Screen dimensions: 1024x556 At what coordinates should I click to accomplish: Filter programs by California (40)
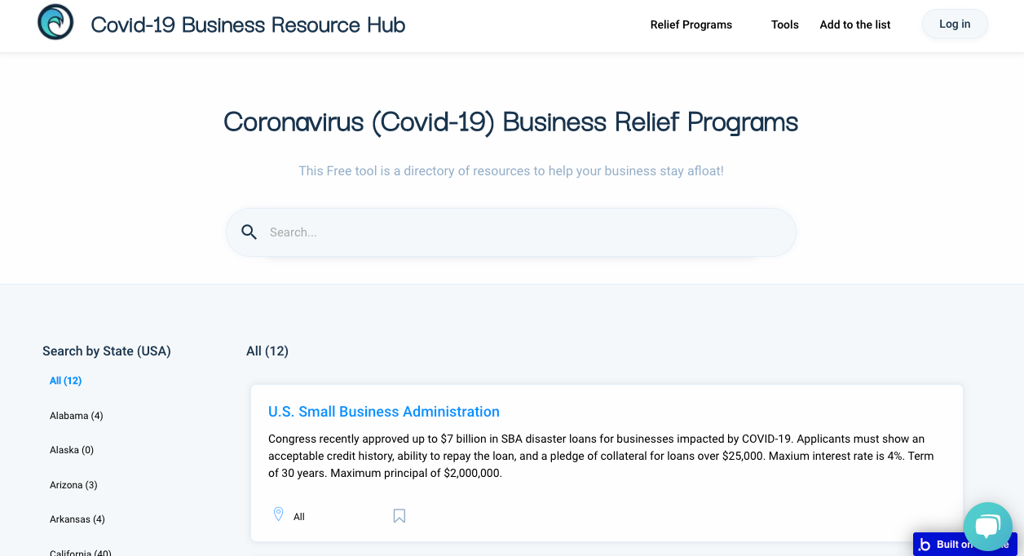pyautogui.click(x=80, y=552)
